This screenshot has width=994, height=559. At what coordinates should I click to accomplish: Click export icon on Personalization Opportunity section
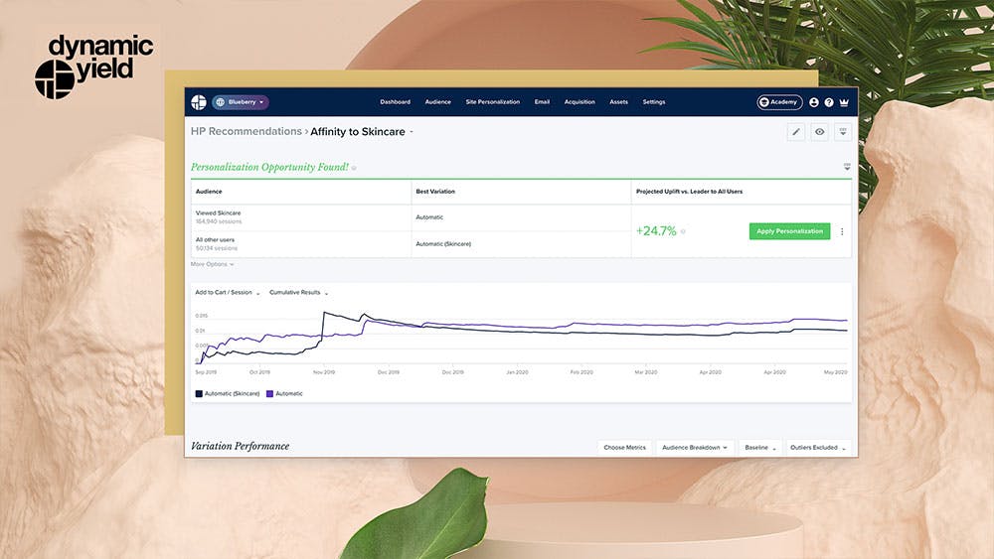click(847, 167)
